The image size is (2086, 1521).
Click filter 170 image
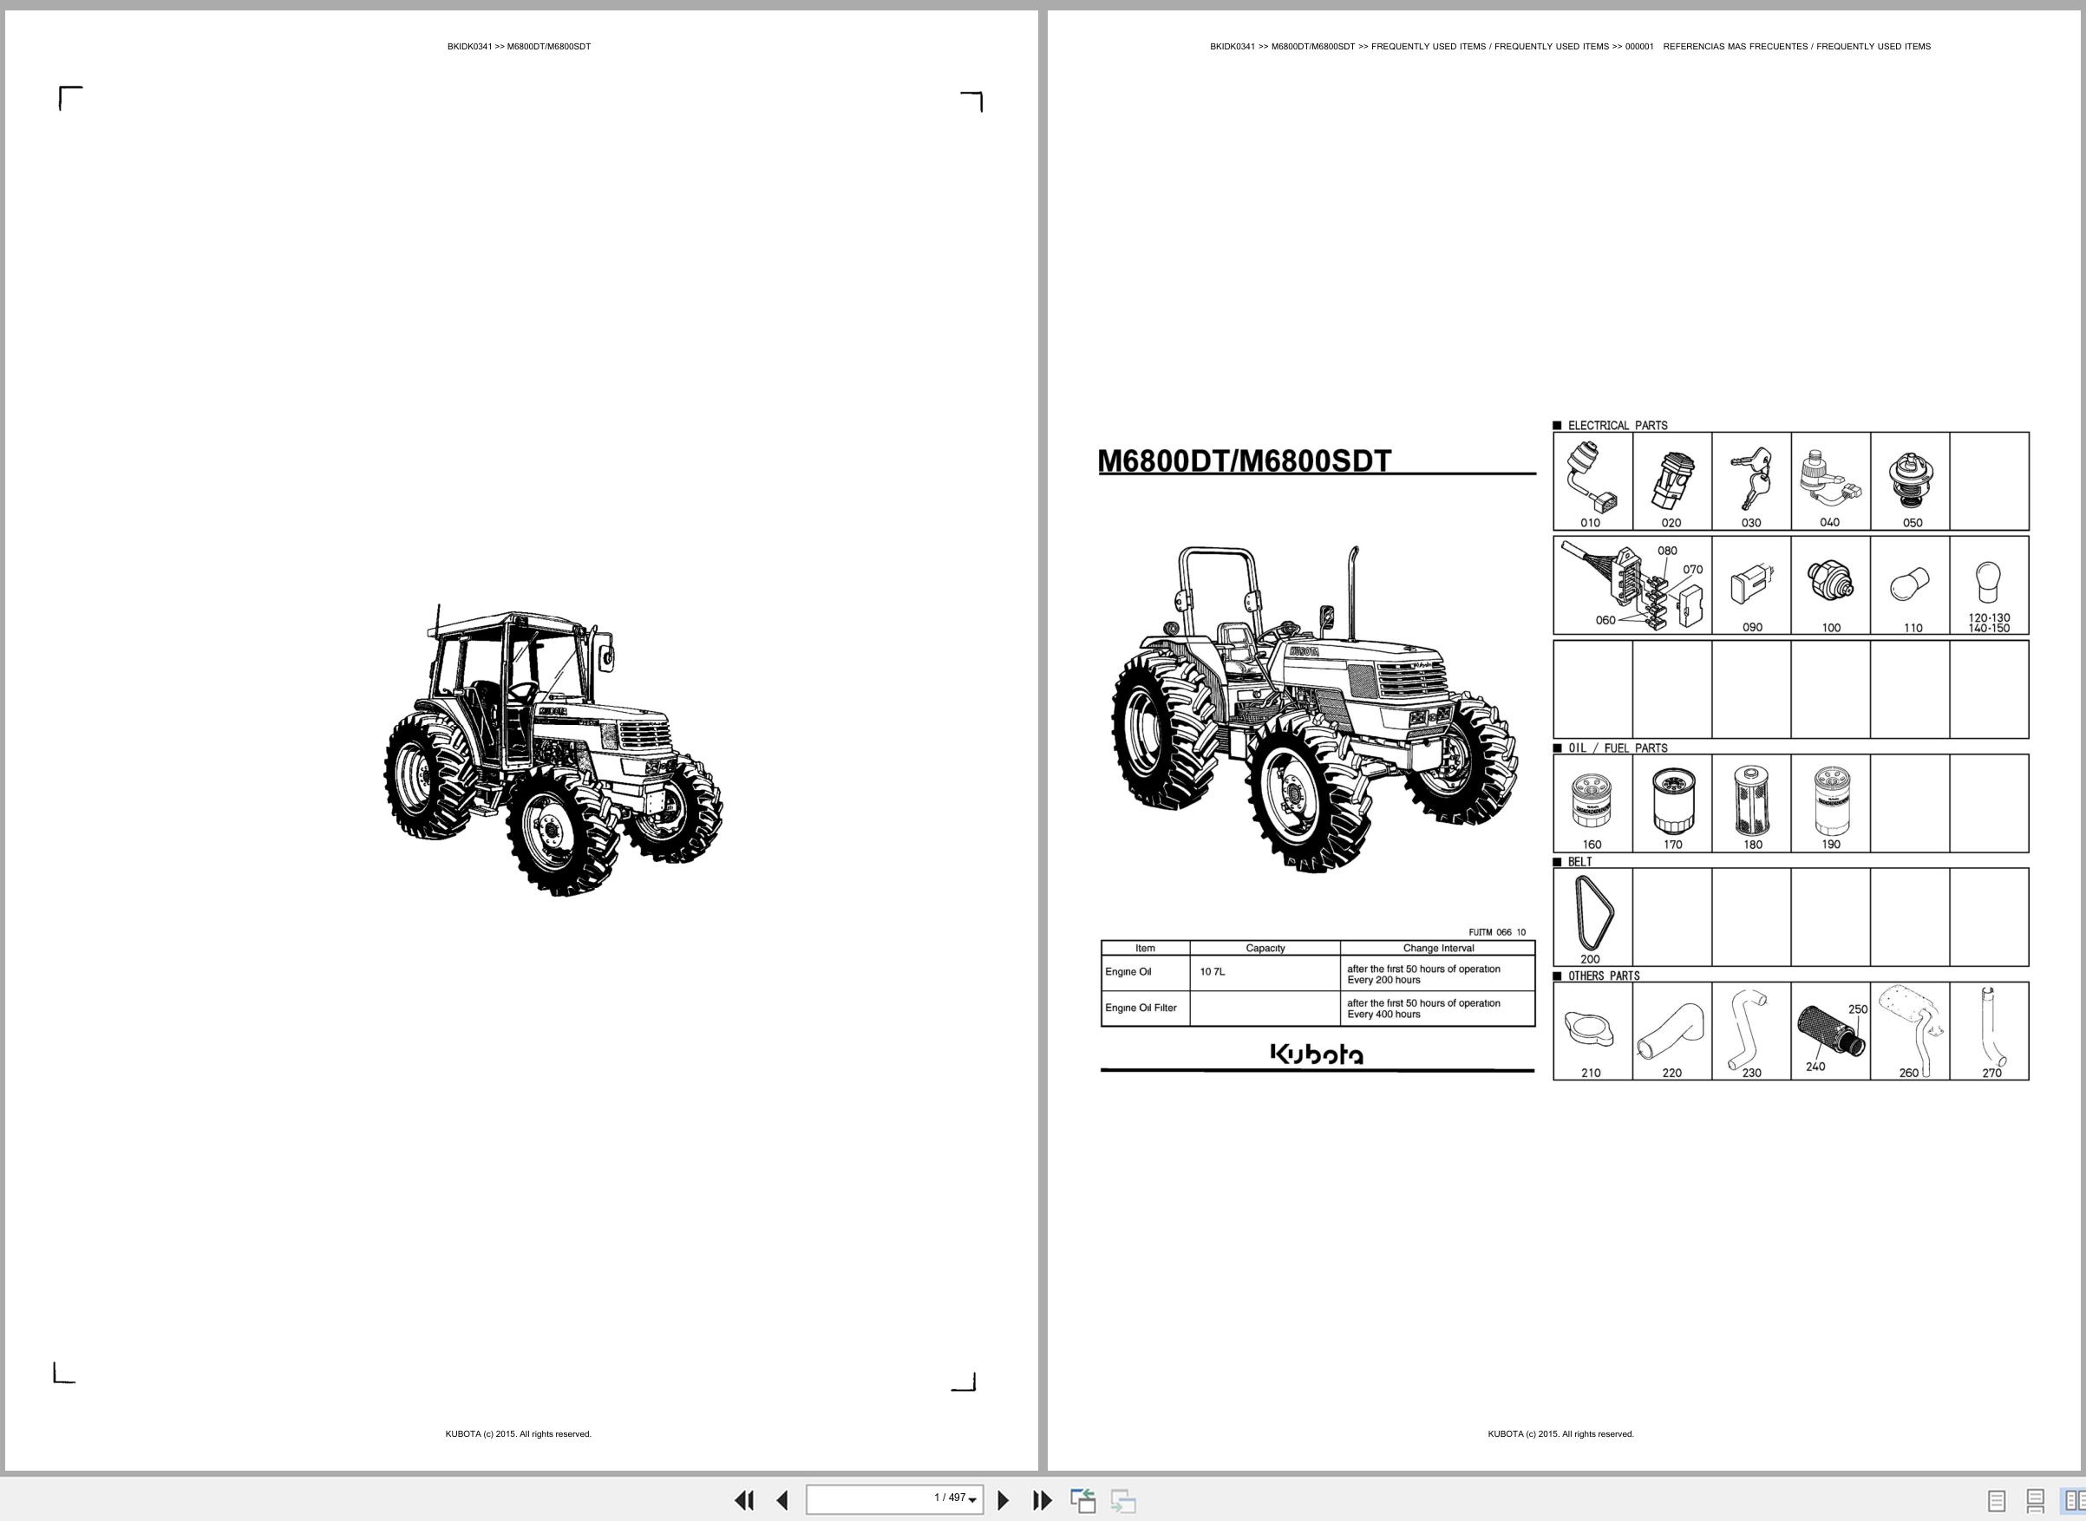tap(1672, 800)
